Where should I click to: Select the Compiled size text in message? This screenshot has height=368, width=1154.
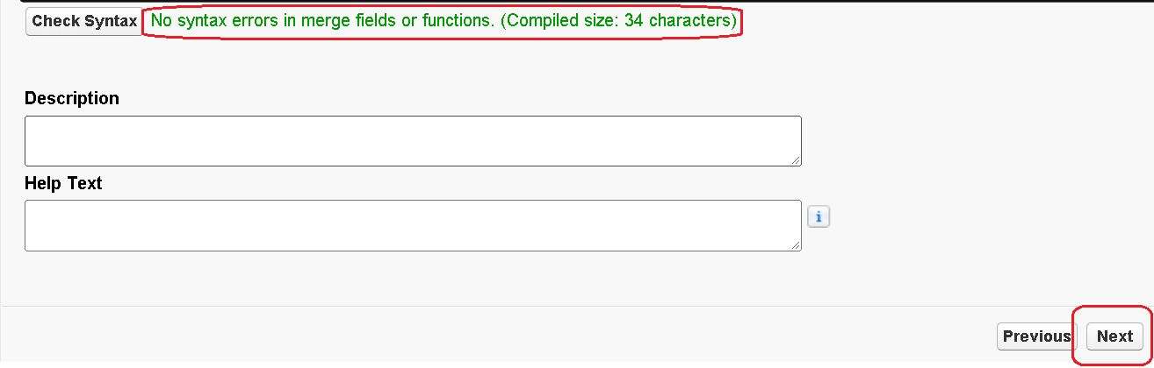point(618,21)
